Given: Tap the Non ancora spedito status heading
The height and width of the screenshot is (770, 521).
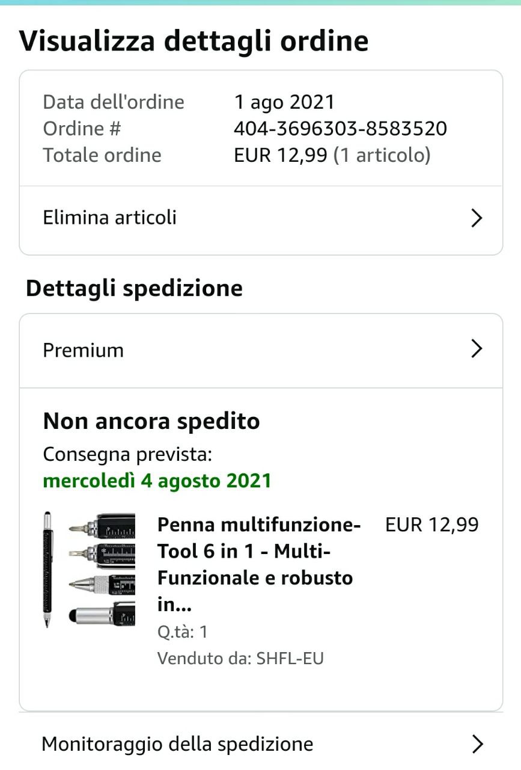Looking at the screenshot, I should 151,421.
